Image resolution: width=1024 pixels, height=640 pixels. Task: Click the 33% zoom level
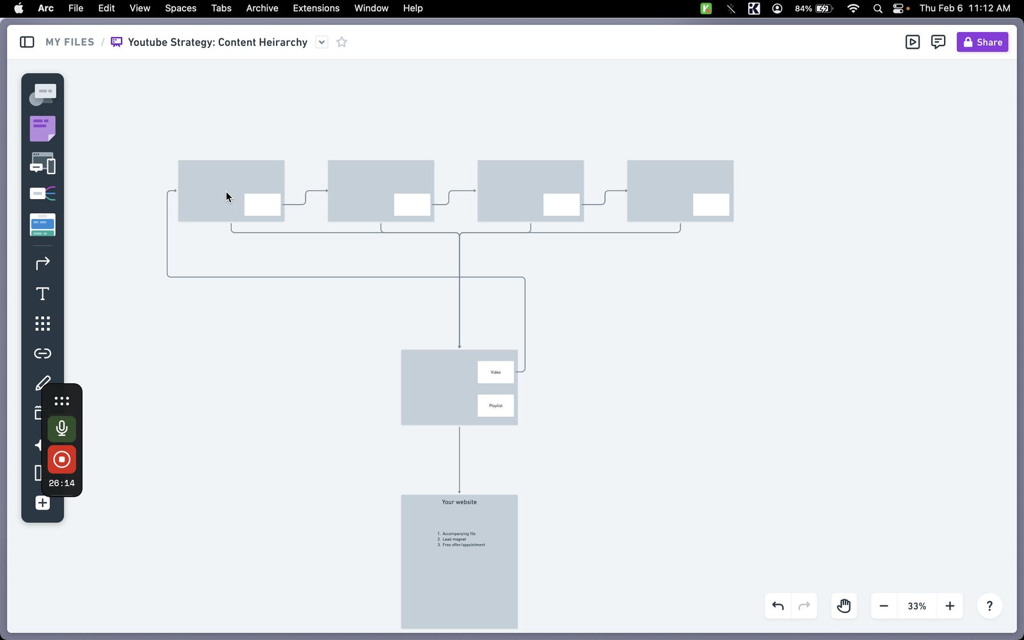(x=916, y=606)
